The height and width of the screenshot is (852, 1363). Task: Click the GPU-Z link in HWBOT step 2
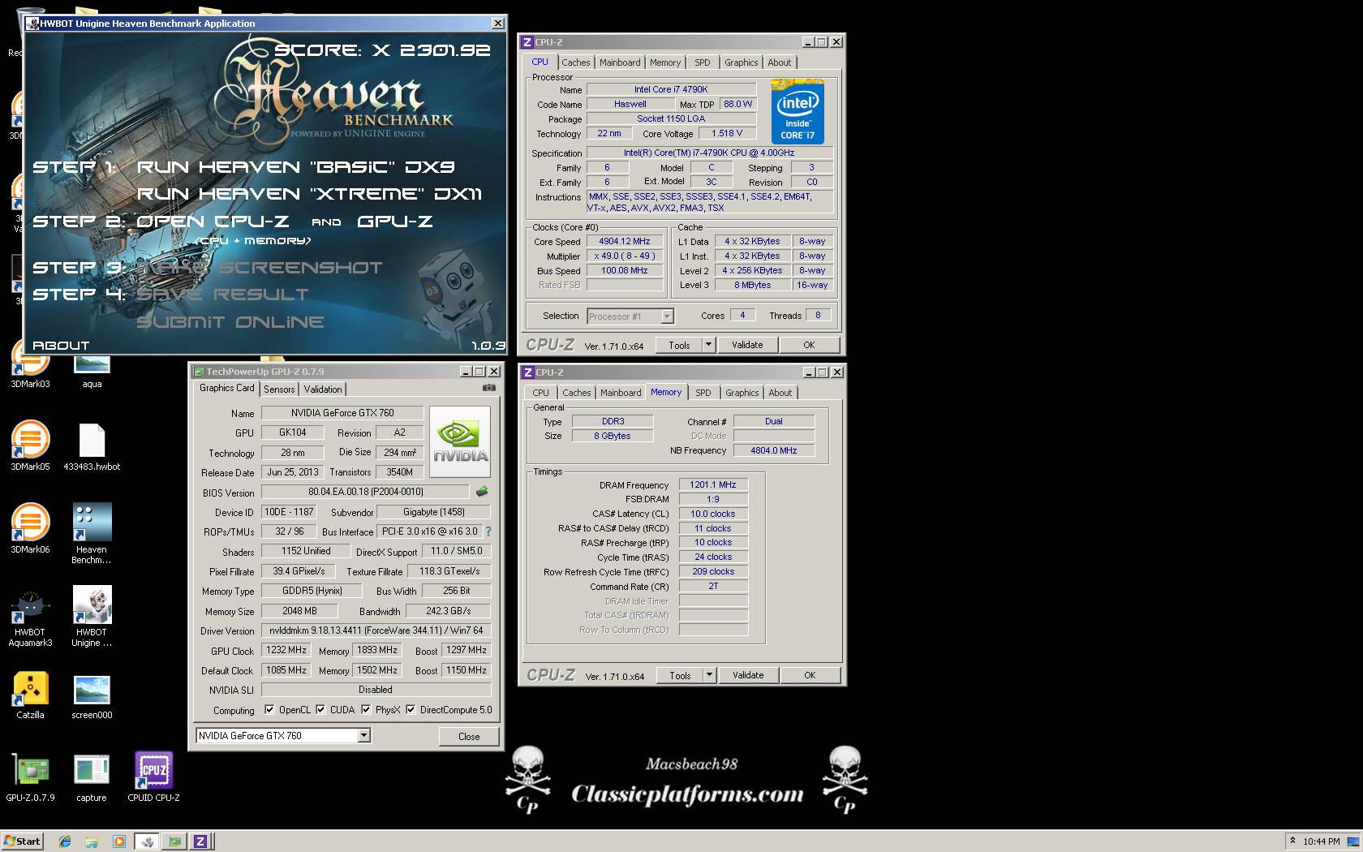point(395,222)
